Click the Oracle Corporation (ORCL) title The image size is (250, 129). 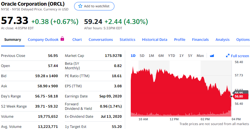[x=33, y=4]
